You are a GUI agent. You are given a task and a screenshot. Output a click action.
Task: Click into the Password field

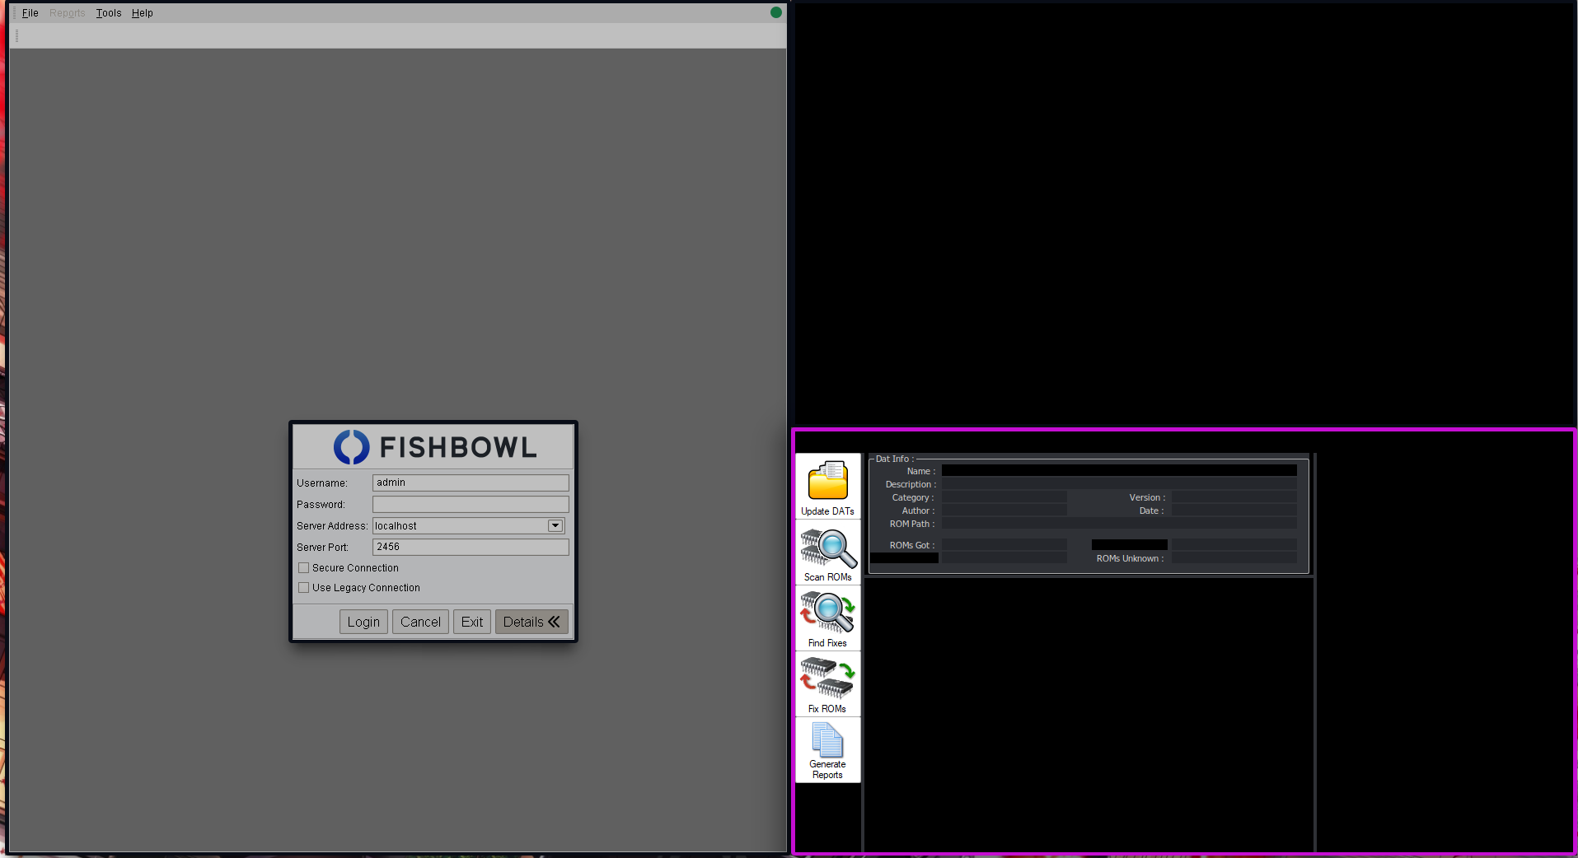(x=471, y=504)
